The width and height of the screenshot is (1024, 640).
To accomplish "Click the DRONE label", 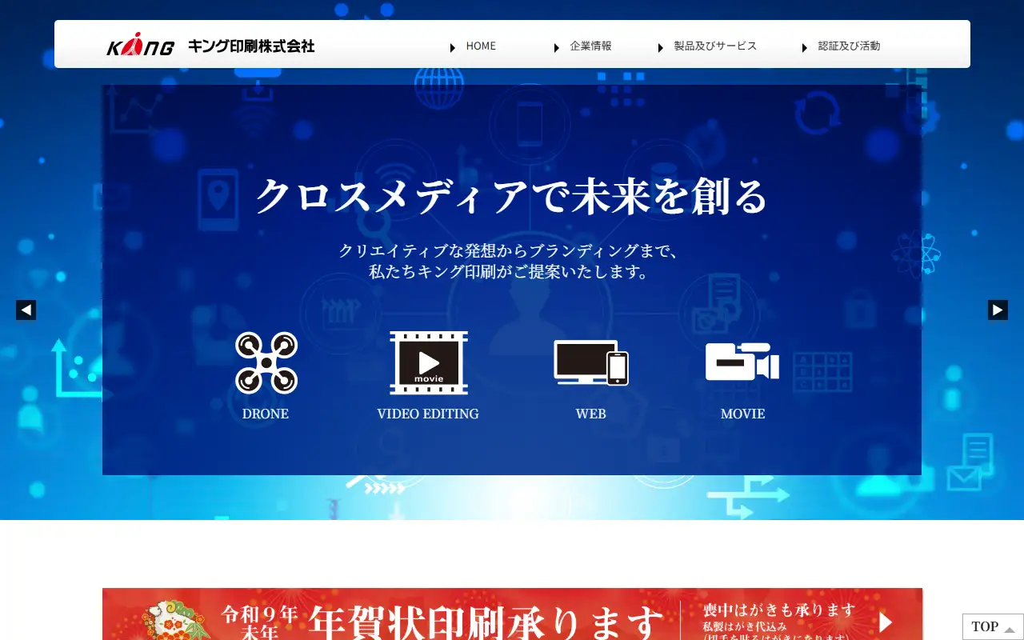I will (x=266, y=414).
